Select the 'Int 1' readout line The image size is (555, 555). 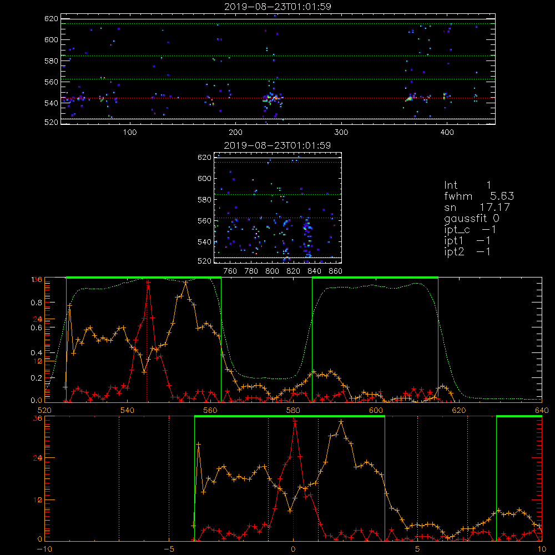point(467,185)
